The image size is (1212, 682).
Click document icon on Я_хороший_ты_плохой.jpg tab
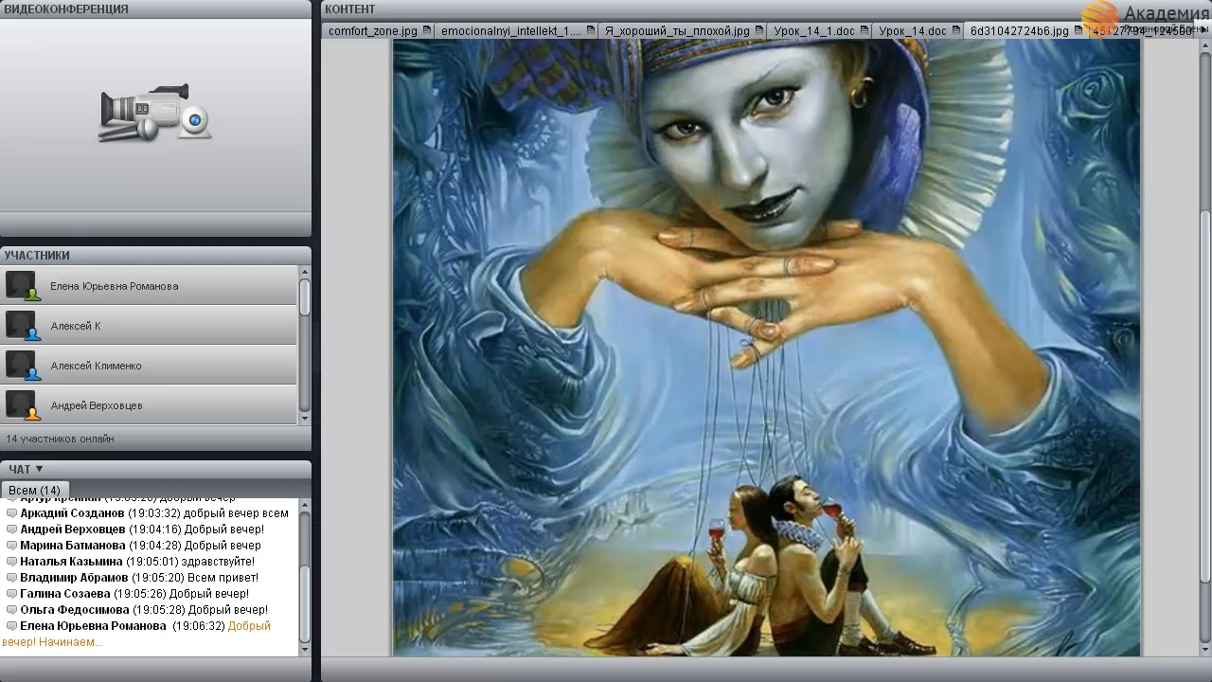pos(759,31)
